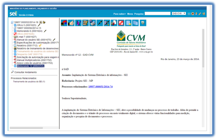Open the Menu item in top bar
Viewport: 217px width, 139px height.
(130, 14)
